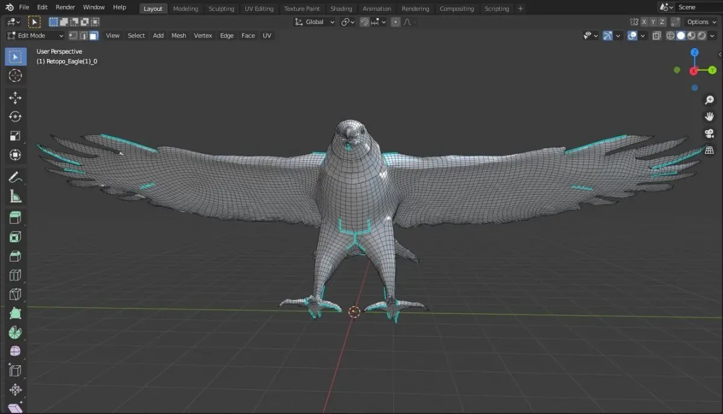Select the Move tool

click(x=16, y=98)
